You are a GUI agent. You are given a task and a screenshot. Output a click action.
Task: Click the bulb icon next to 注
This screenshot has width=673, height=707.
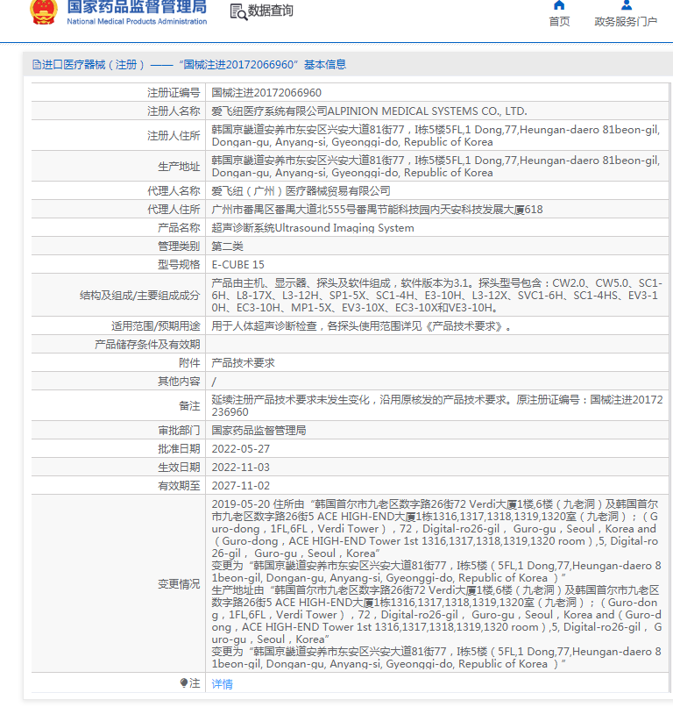click(184, 682)
